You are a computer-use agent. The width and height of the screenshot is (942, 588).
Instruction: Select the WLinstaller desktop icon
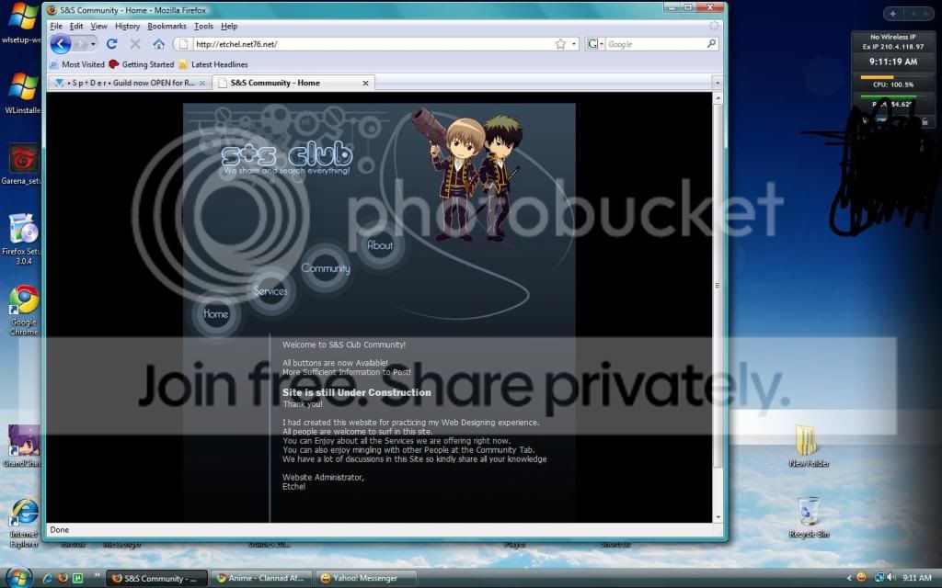[x=23, y=94]
